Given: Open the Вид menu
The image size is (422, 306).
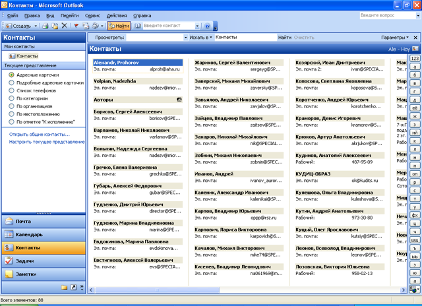Looking at the screenshot, I should tap(50, 16).
